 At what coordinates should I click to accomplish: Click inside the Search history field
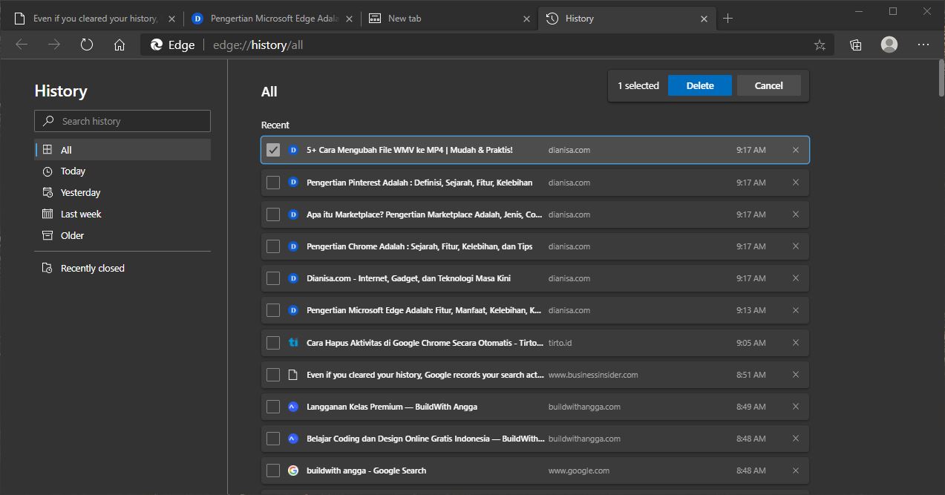coord(122,120)
